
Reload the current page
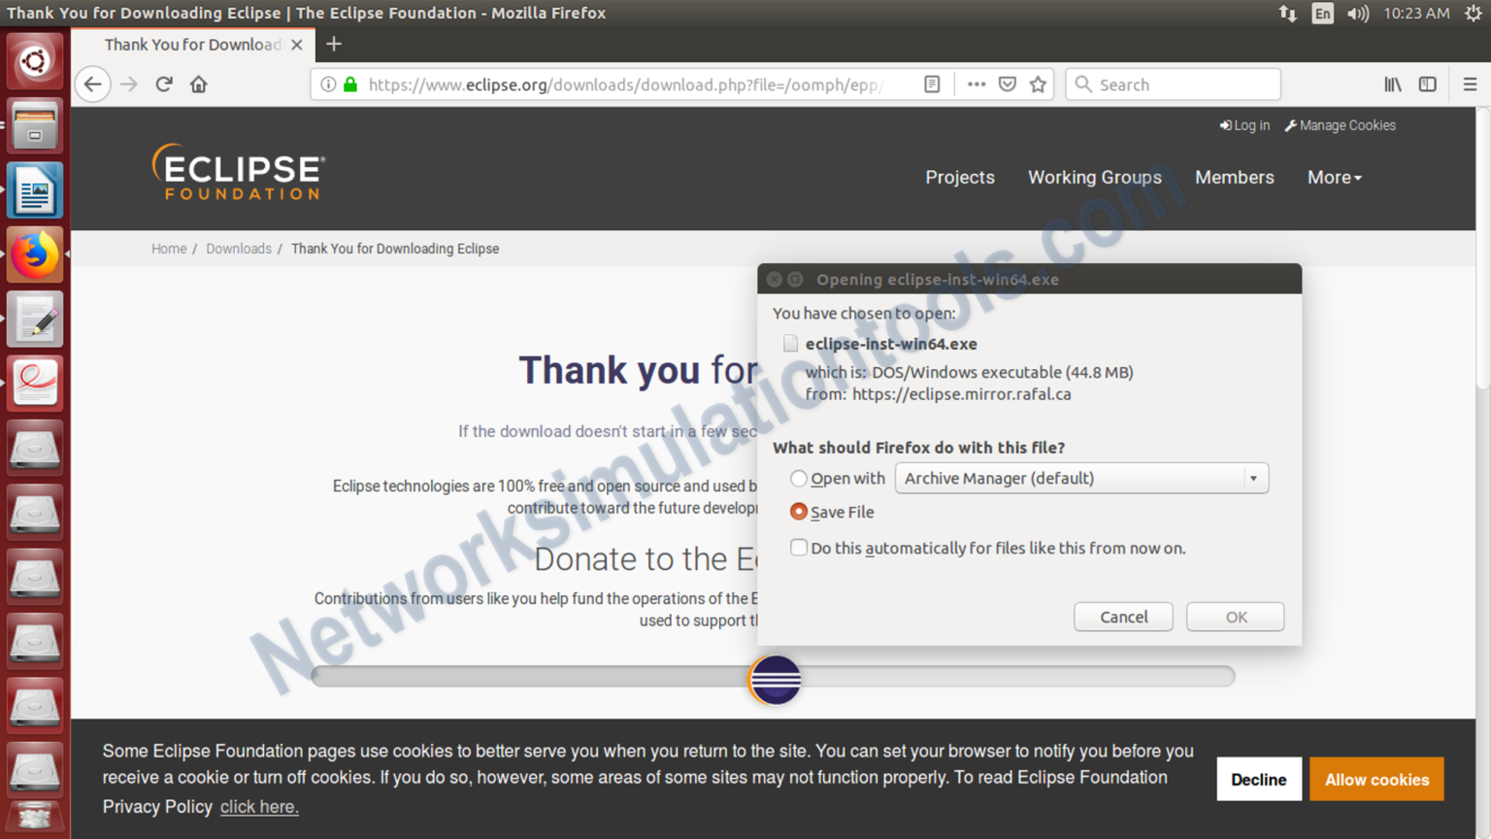(x=163, y=84)
